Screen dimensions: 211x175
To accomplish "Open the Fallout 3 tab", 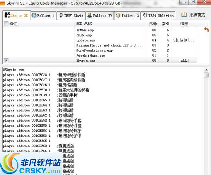I will coord(128,15).
